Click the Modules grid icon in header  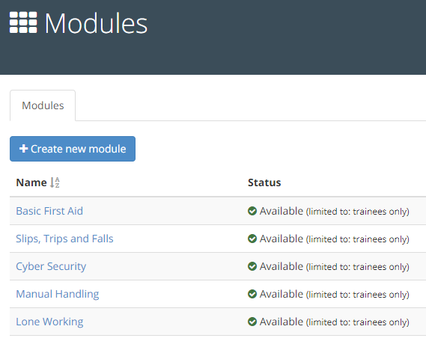(x=23, y=22)
